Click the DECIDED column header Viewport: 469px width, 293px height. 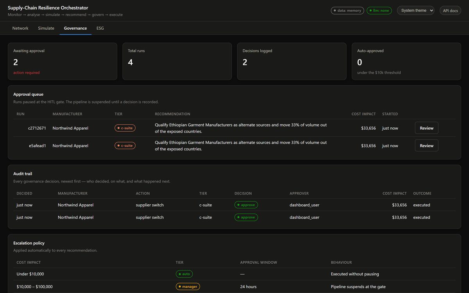[x=25, y=193]
